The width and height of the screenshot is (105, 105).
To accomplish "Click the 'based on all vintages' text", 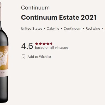I will click(x=52, y=48).
